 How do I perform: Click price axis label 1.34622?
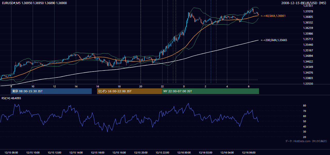tap(309, 61)
